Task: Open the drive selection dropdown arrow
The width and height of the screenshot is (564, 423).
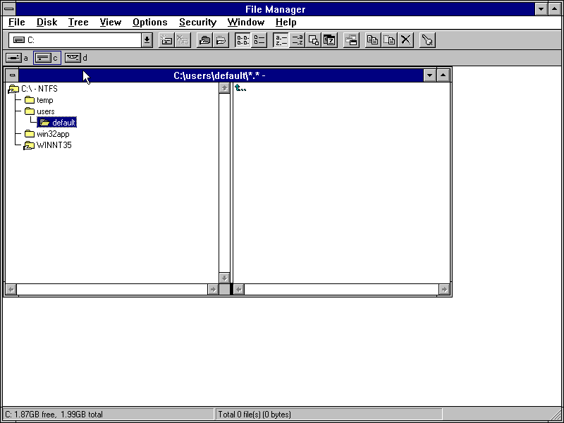Action: (x=147, y=40)
